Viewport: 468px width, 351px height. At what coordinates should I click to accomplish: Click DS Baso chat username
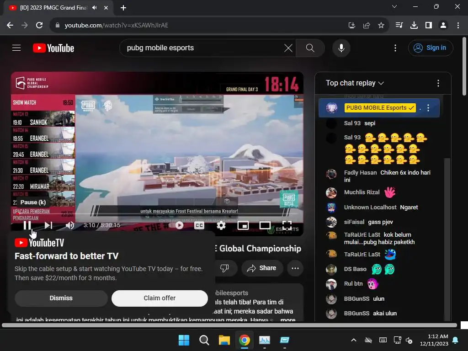355,269
